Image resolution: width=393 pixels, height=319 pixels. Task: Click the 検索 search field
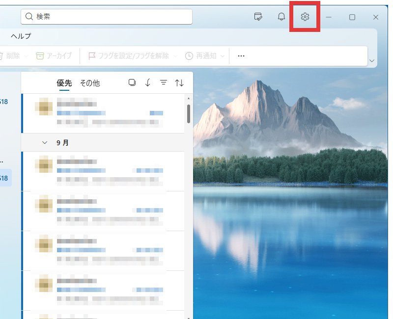(107, 17)
